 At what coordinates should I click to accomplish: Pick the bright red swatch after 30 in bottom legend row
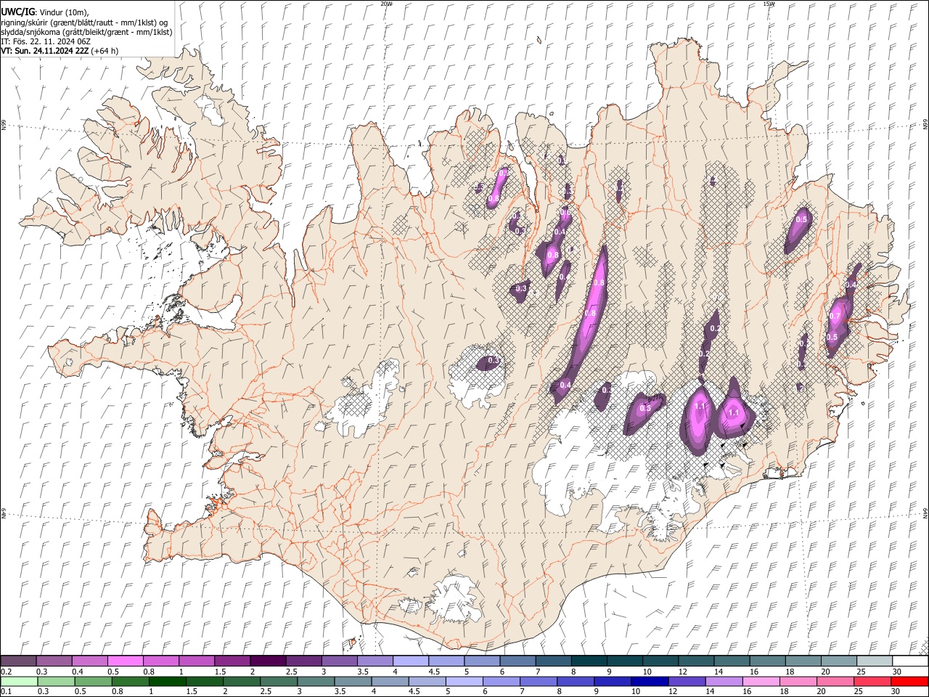pyautogui.click(x=910, y=682)
